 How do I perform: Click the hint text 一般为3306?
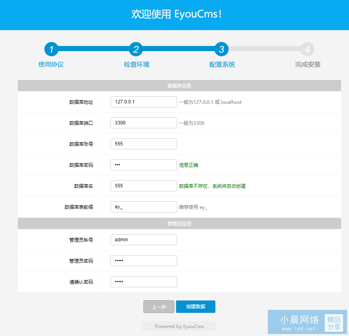pyautogui.click(x=192, y=123)
